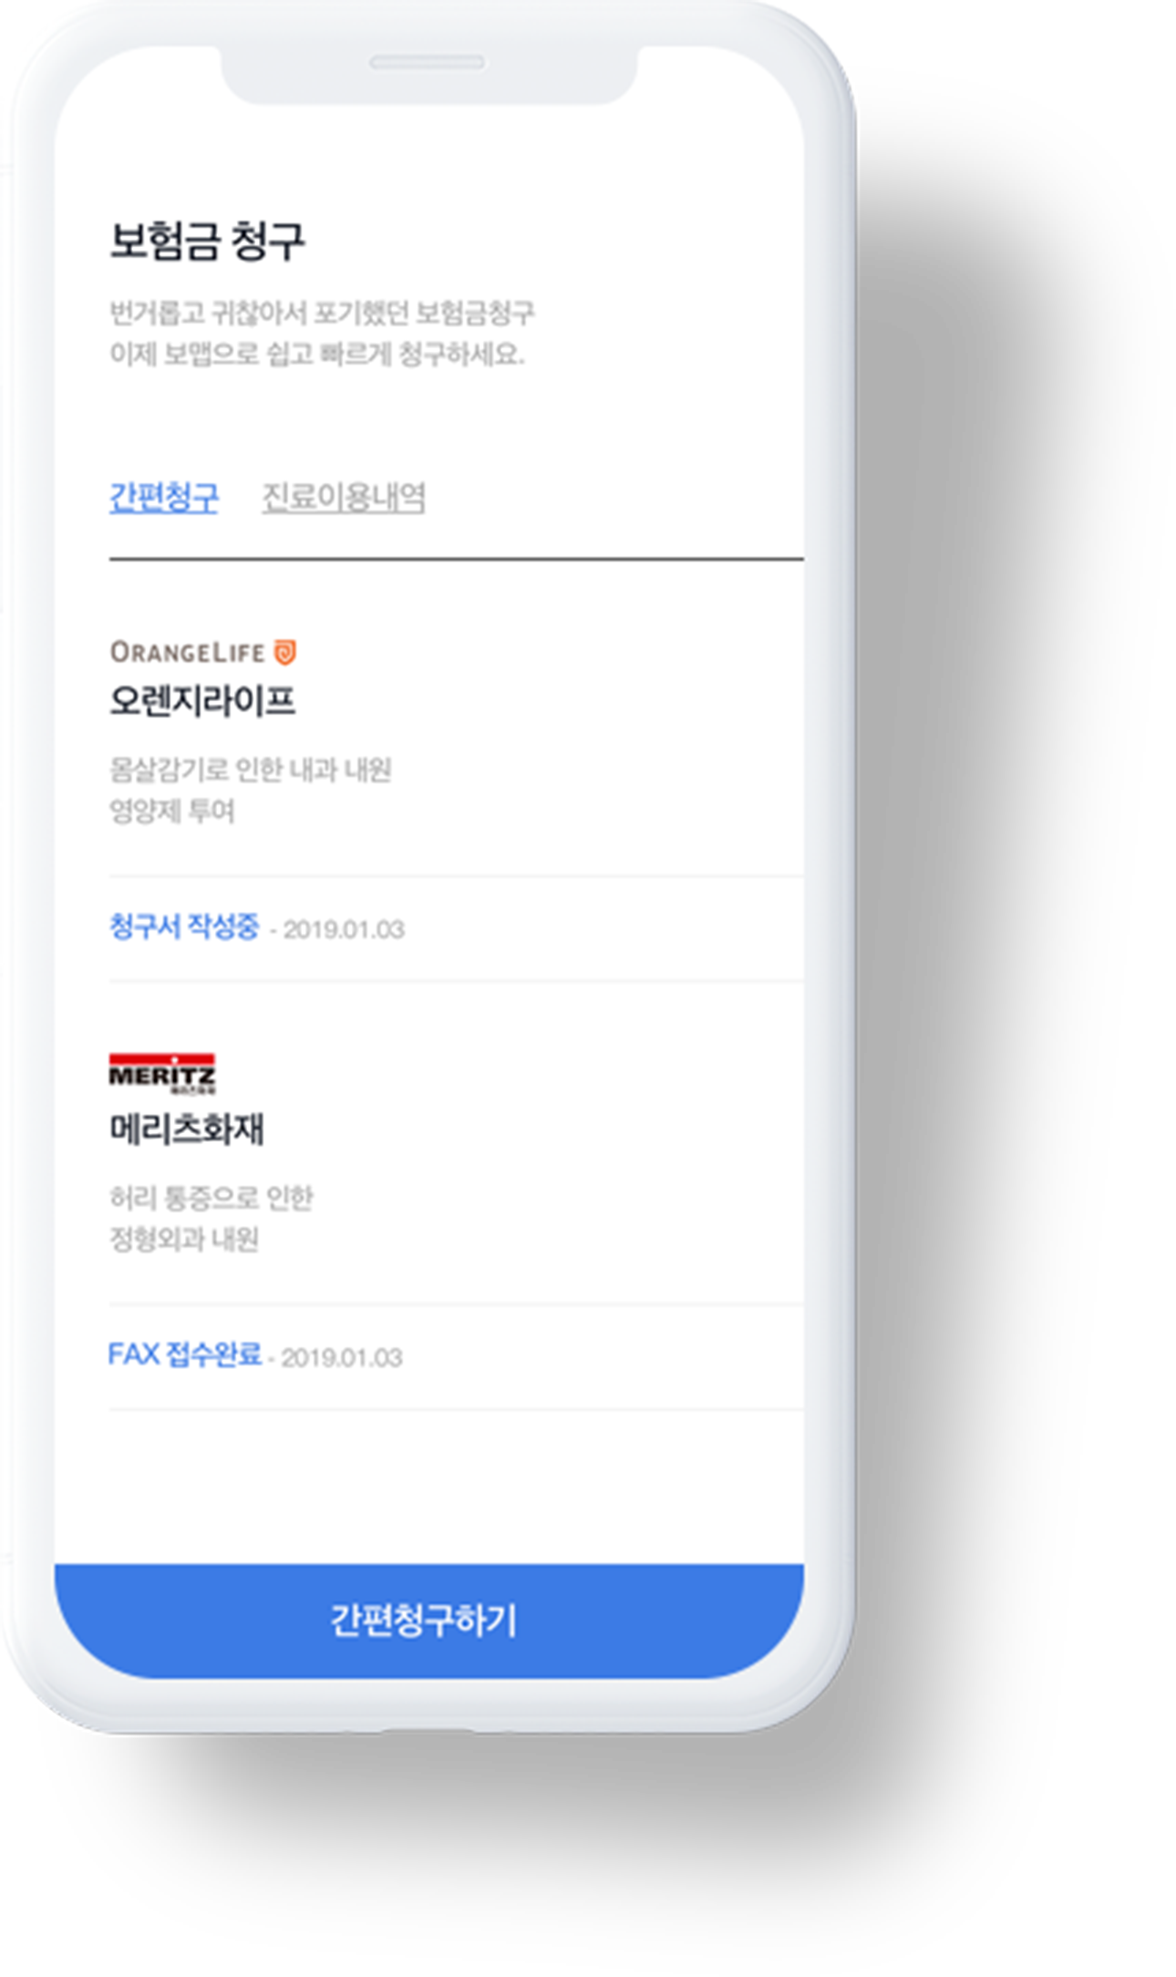Open the 청구서 작성중 status link
1176x1977 pixels.
coord(184,927)
